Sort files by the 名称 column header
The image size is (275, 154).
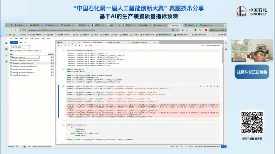click(11, 54)
